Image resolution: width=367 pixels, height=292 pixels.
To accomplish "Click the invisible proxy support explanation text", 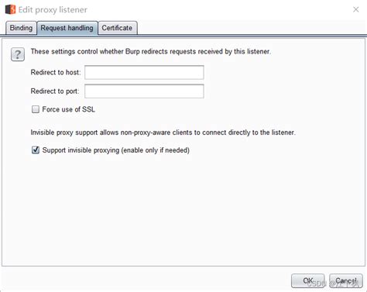I will pos(163,132).
